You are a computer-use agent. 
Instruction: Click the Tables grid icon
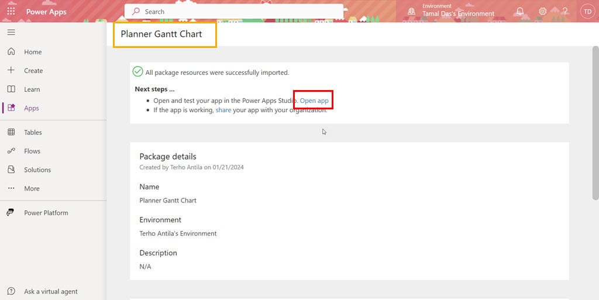(11, 132)
